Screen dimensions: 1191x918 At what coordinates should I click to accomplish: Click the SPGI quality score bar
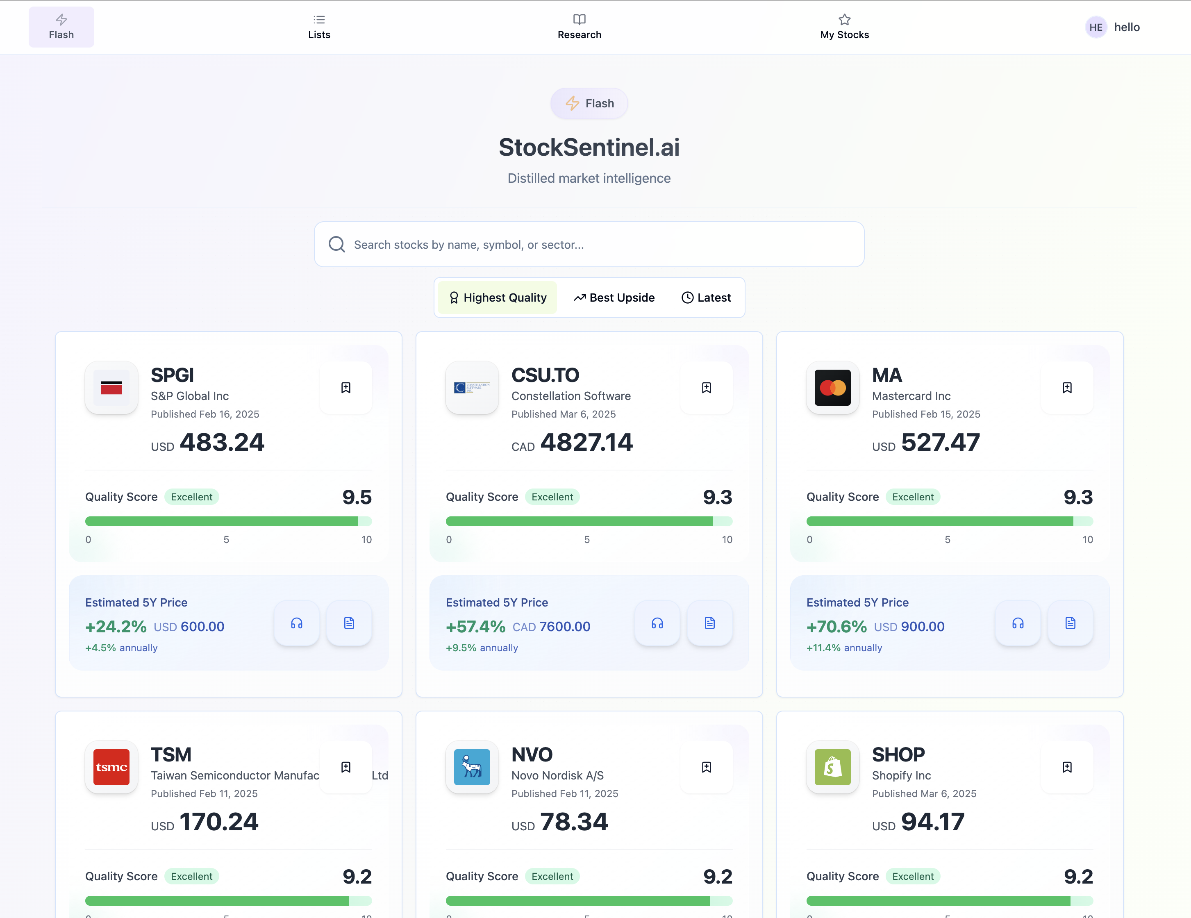click(x=229, y=521)
